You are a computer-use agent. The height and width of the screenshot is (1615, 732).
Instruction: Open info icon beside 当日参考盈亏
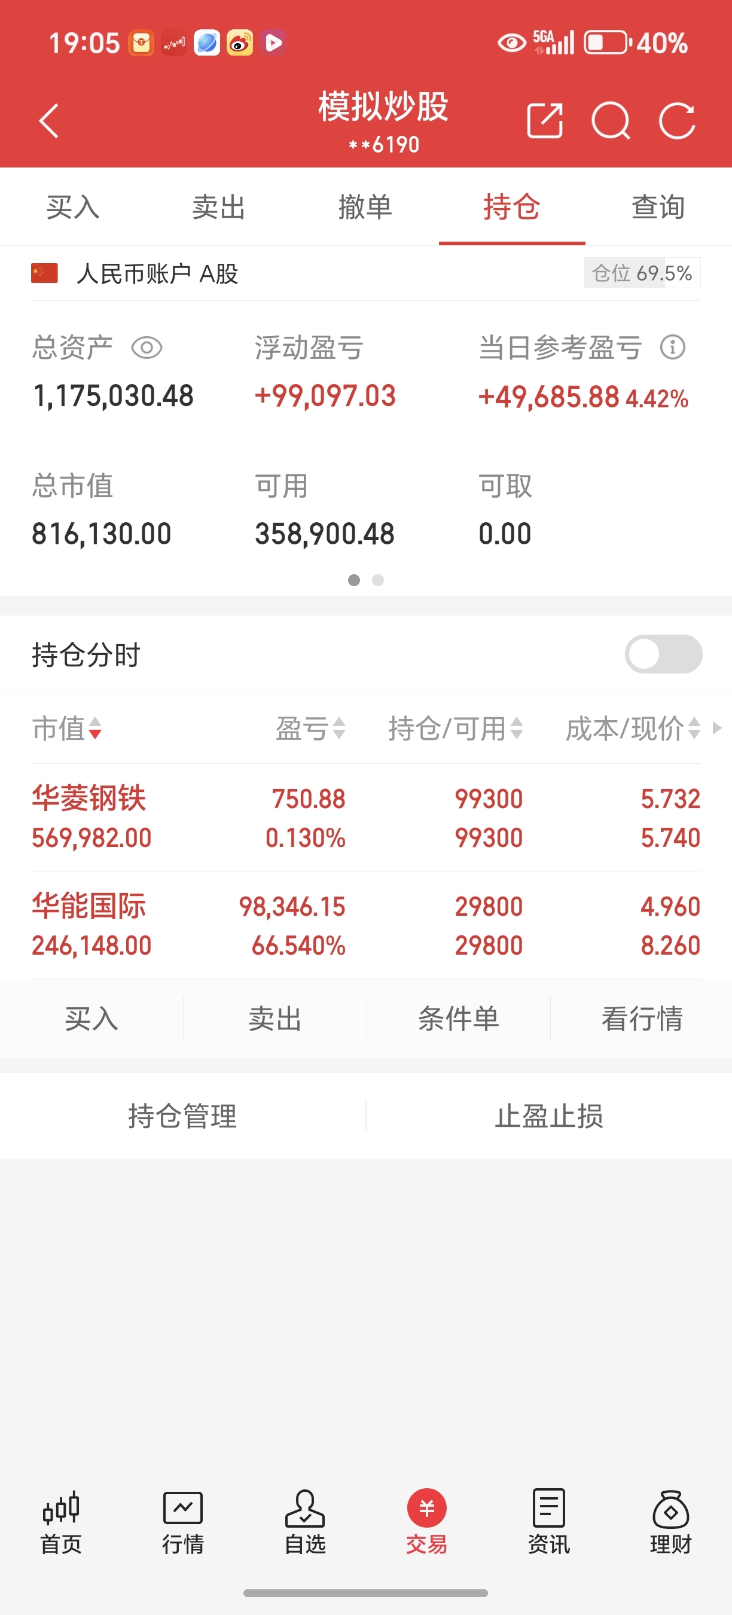pyautogui.click(x=673, y=347)
